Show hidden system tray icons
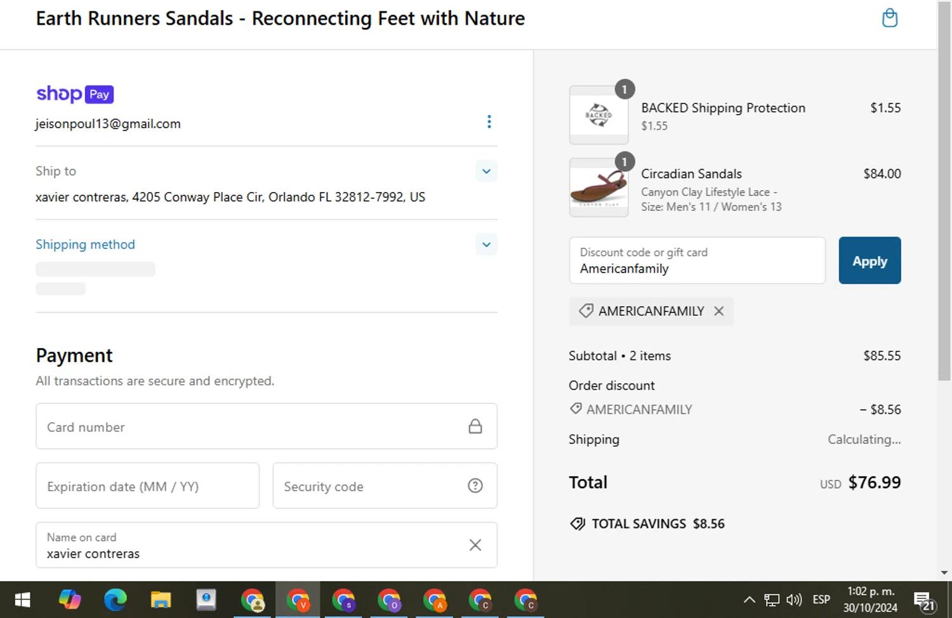Image resolution: width=952 pixels, height=618 pixels. 749,600
